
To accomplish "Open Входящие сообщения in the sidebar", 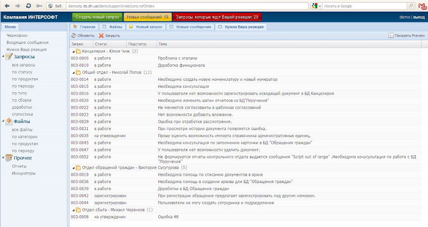I will [x=28, y=42].
